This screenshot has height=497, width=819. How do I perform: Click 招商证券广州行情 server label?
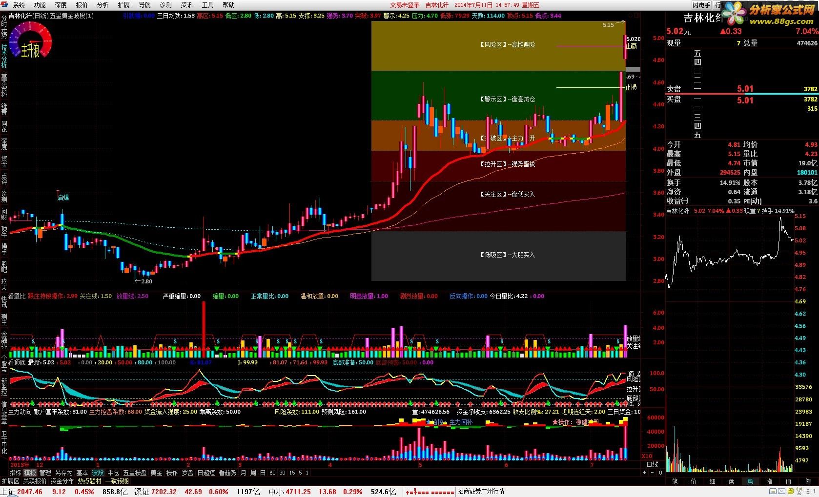[481, 492]
